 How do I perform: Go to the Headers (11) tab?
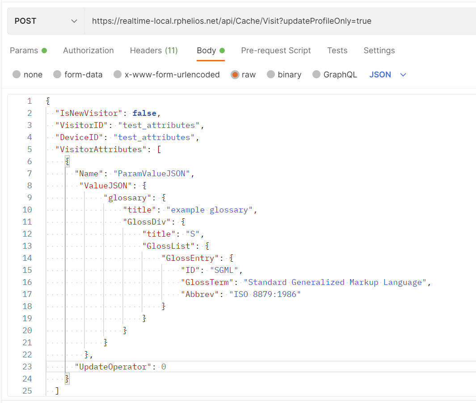tap(154, 51)
